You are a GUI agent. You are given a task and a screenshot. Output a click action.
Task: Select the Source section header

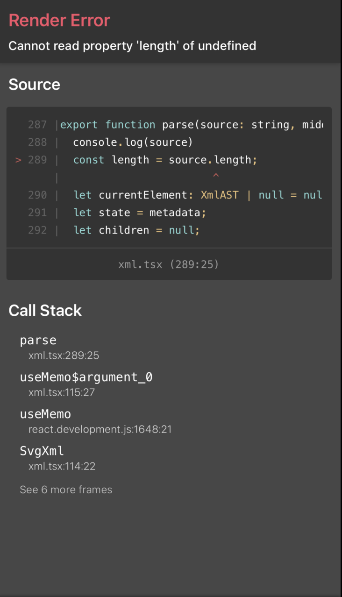[x=34, y=85]
